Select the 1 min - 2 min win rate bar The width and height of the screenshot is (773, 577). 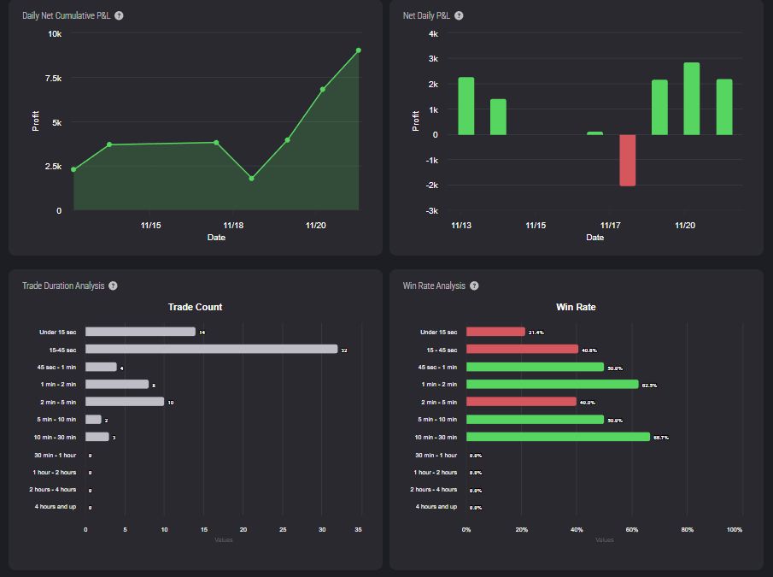point(552,384)
